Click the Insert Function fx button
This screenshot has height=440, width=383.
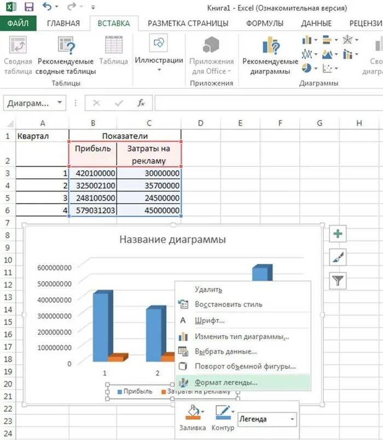[141, 103]
